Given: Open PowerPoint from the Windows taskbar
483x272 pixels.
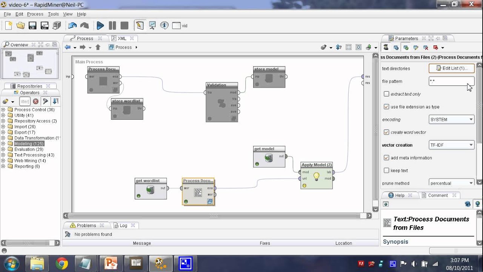Looking at the screenshot, I should 111,263.
